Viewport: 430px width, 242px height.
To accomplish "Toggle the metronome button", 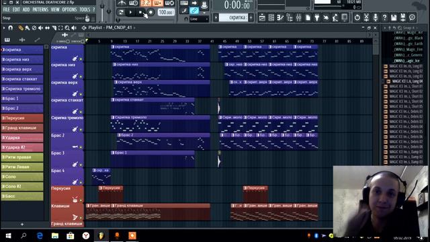I will point(122,3).
